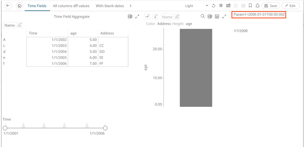The width and height of the screenshot is (304, 147).
Task: Click the 7.00 age cell
Action: pos(83,63)
